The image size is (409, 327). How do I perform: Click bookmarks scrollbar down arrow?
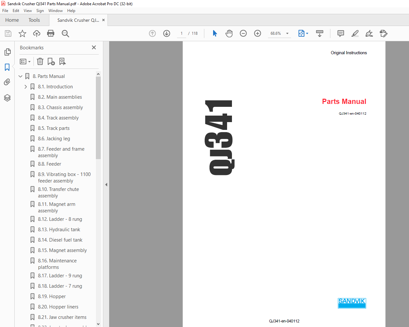(x=98, y=324)
